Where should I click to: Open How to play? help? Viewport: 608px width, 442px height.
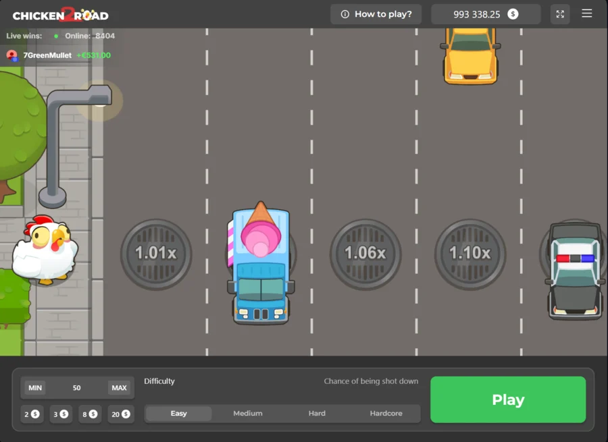tap(376, 14)
